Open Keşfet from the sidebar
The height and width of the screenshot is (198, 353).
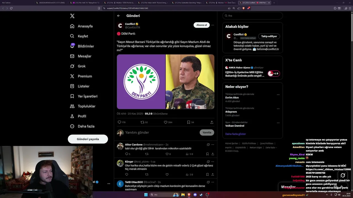[79, 36]
